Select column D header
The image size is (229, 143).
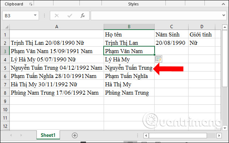point(202,27)
